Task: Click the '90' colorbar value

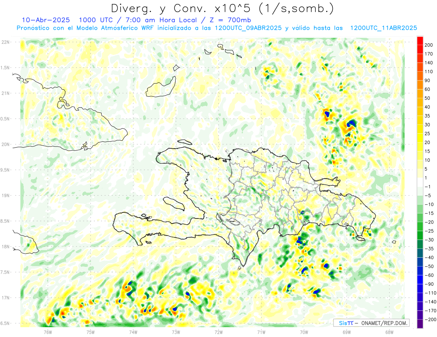Action: (428, 80)
